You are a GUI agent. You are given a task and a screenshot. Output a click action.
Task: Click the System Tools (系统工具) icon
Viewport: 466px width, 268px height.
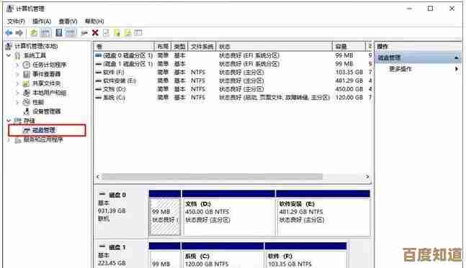click(x=17, y=55)
